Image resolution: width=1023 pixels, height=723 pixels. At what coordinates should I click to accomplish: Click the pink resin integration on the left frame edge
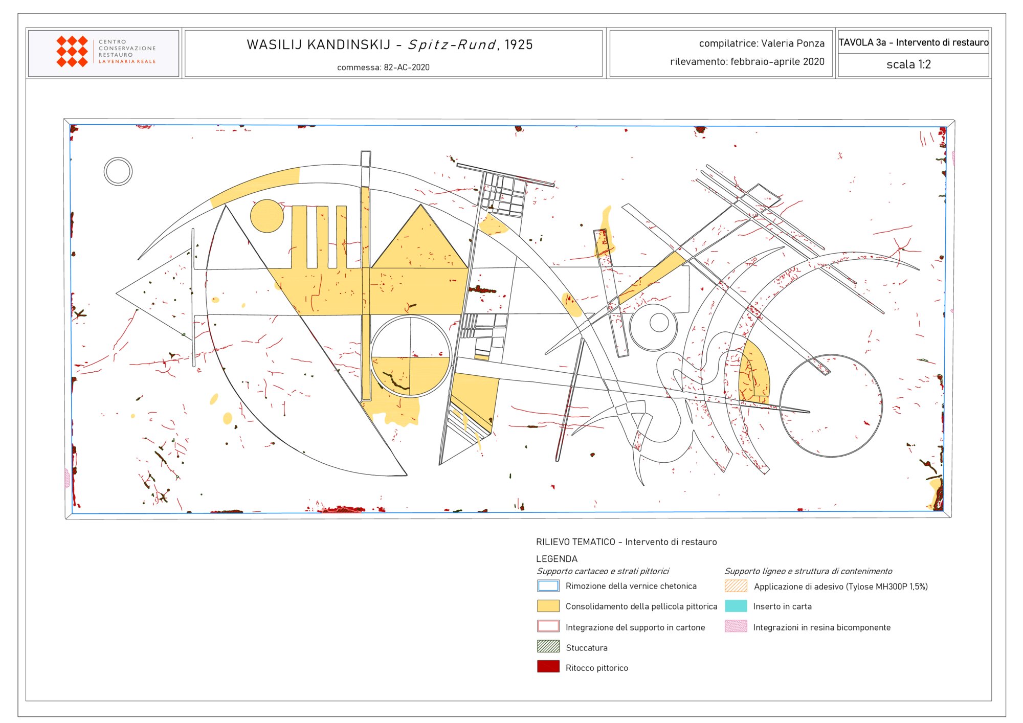pyautogui.click(x=67, y=478)
